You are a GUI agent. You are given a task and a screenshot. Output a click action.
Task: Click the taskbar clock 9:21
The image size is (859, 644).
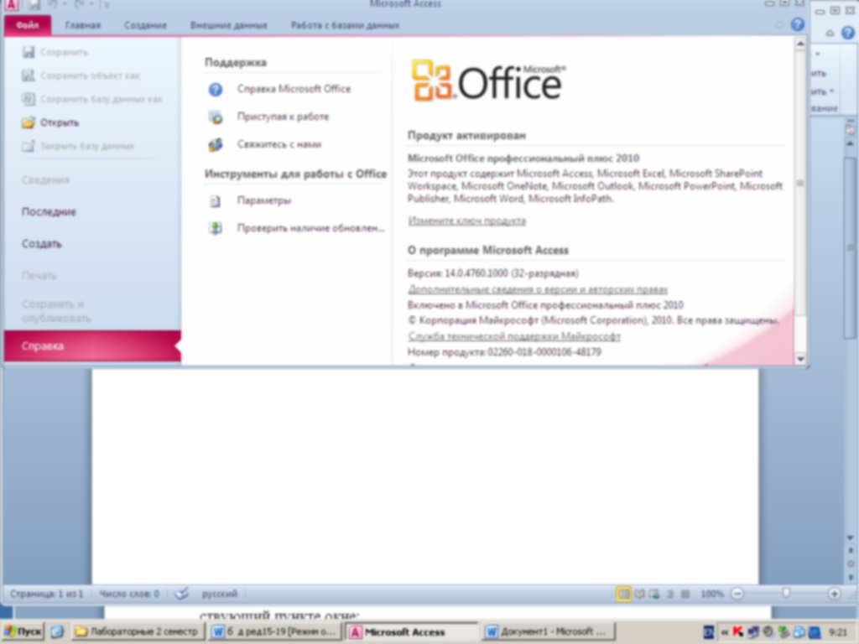click(838, 632)
